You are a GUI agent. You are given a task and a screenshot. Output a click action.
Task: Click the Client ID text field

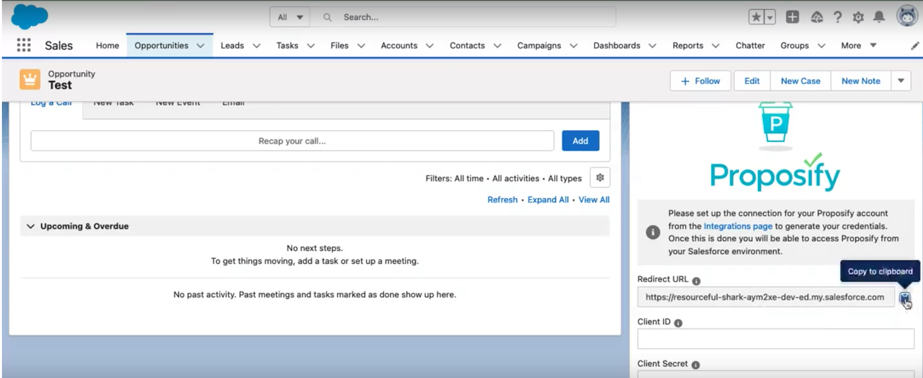pos(775,339)
